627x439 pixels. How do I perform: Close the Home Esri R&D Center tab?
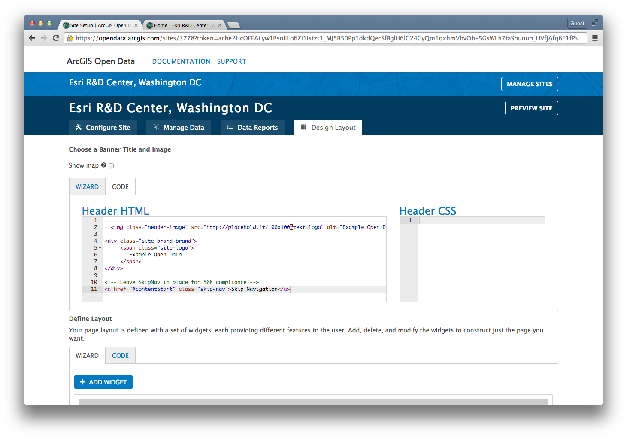tap(220, 25)
